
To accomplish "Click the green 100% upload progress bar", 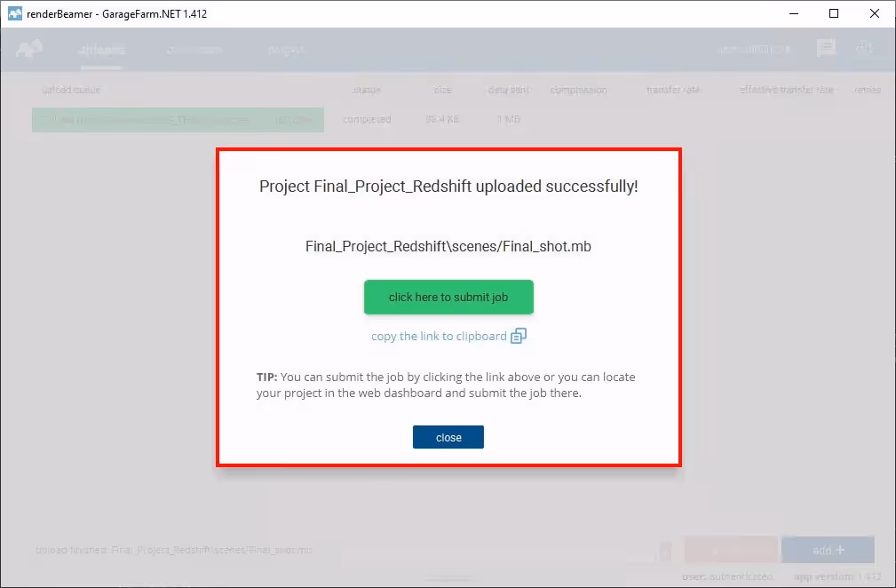I will tap(178, 120).
